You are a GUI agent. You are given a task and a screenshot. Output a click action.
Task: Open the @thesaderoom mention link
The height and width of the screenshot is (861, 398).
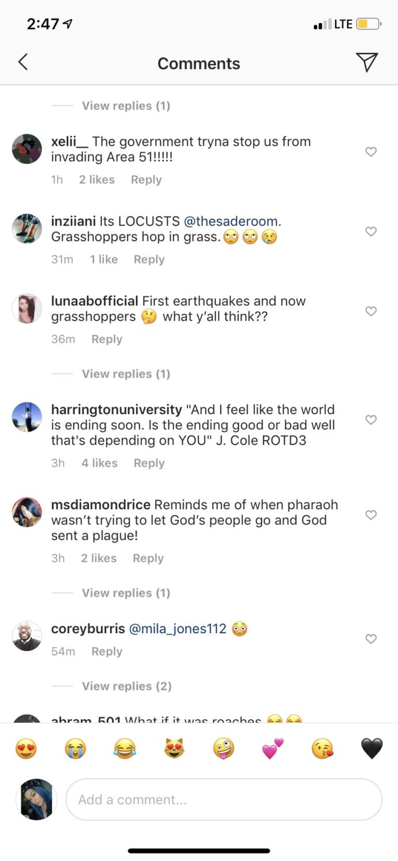point(231,221)
